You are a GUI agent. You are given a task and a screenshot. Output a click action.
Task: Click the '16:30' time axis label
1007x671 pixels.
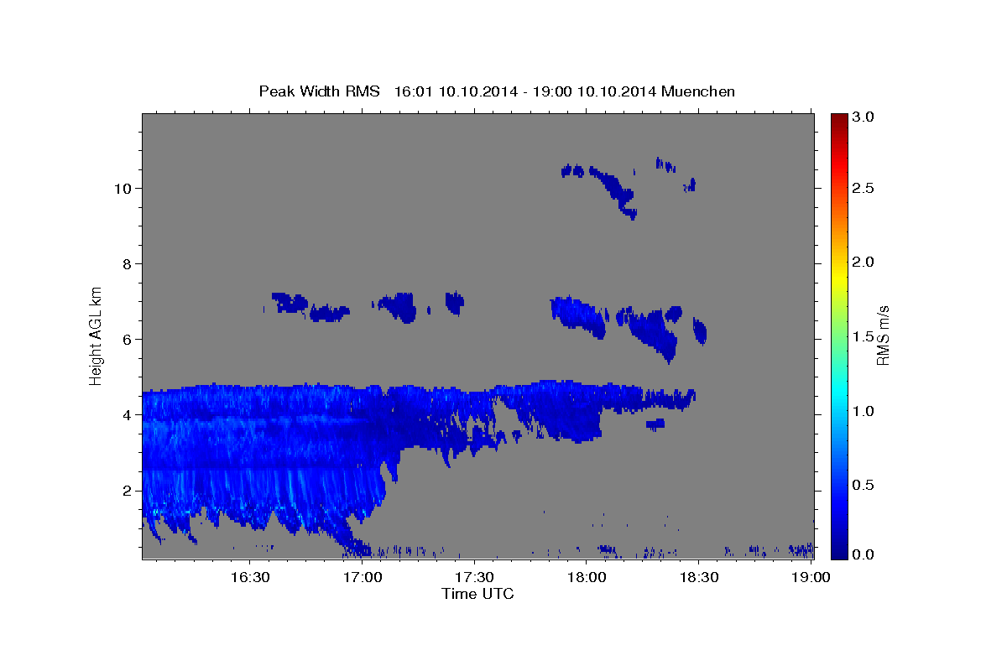coord(251,576)
